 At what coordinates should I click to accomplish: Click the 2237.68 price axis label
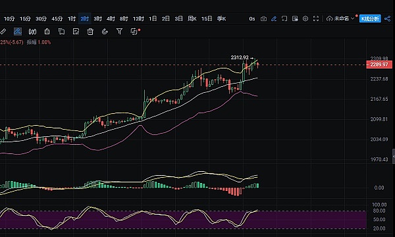379,79
